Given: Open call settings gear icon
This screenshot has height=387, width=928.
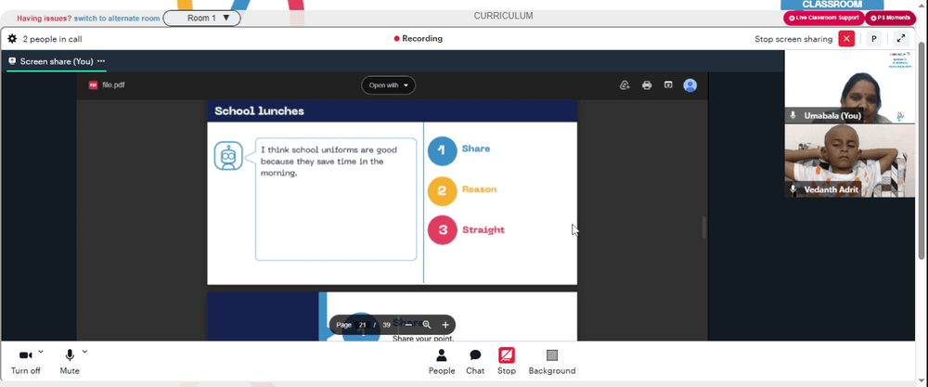Looking at the screenshot, I should click(12, 39).
